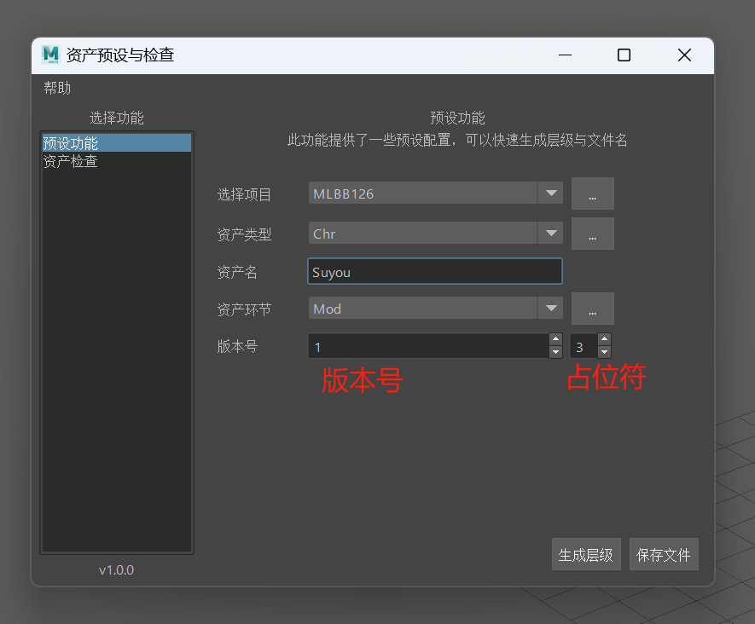Click the 资产类型 label
The width and height of the screenshot is (755, 624).
click(244, 234)
